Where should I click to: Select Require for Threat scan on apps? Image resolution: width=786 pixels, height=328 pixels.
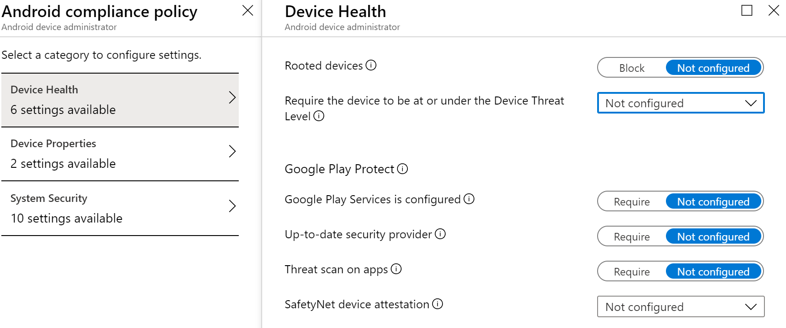(x=632, y=271)
